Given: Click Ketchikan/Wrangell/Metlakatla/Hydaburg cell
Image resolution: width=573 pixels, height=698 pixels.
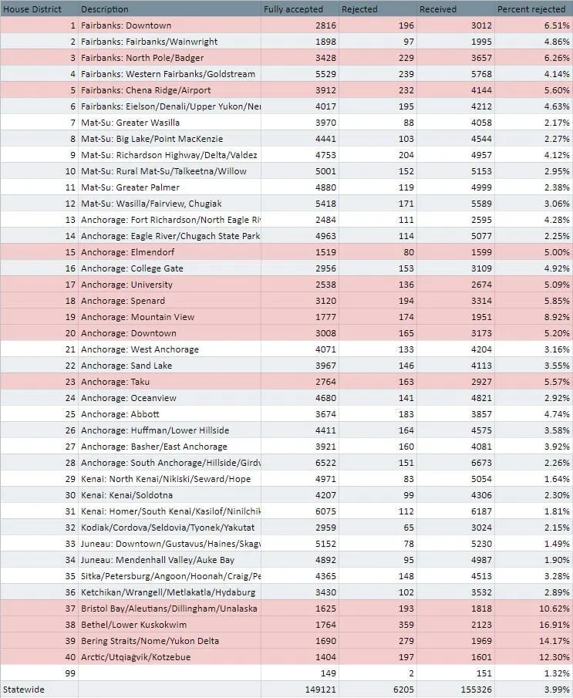Looking at the screenshot, I should [x=168, y=592].
